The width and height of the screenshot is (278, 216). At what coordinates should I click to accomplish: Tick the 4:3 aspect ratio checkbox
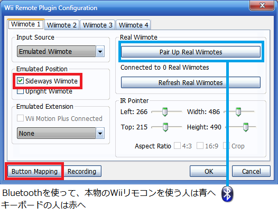pyautogui.click(x=177, y=146)
